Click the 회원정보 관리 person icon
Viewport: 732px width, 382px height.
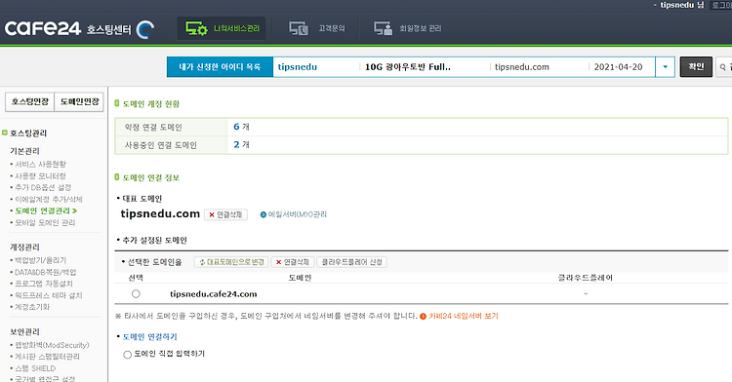click(383, 28)
